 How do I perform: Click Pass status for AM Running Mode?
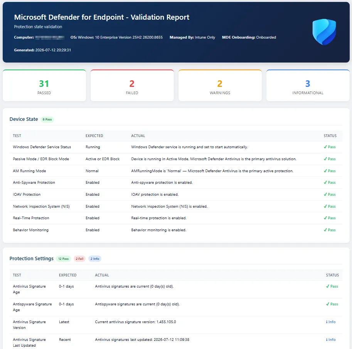pyautogui.click(x=330, y=171)
